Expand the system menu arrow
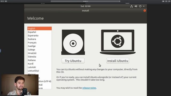The height and width of the screenshot is (96, 171). [144, 6]
